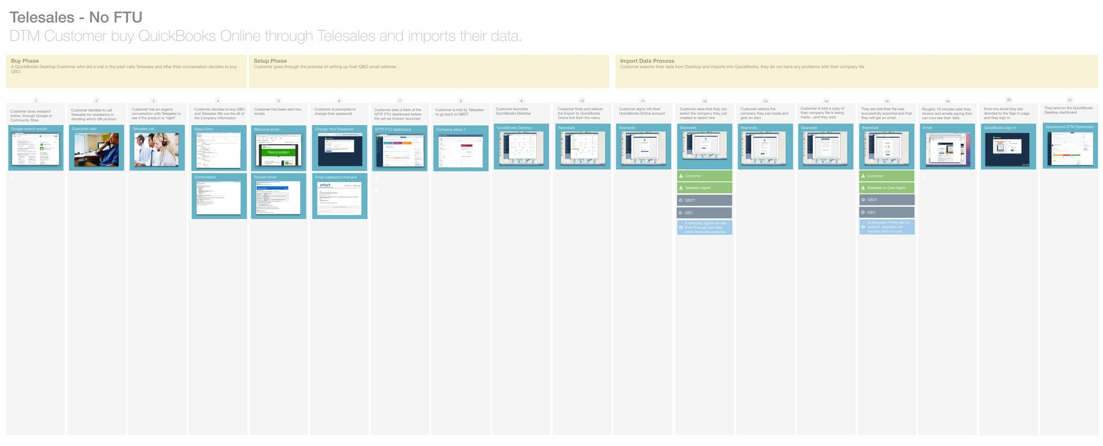Select text 'Customer sees a flash of the NTTF'
1103x446 pixels.
point(398,114)
